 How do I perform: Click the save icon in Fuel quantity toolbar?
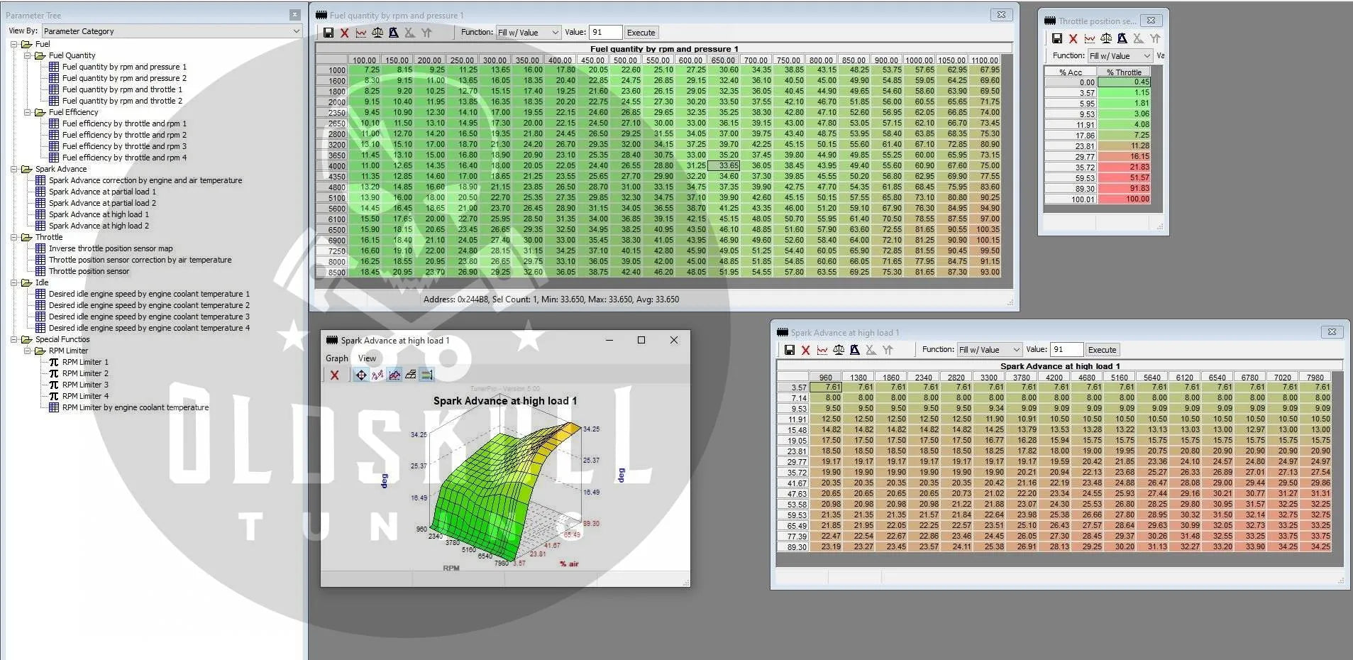click(x=328, y=33)
